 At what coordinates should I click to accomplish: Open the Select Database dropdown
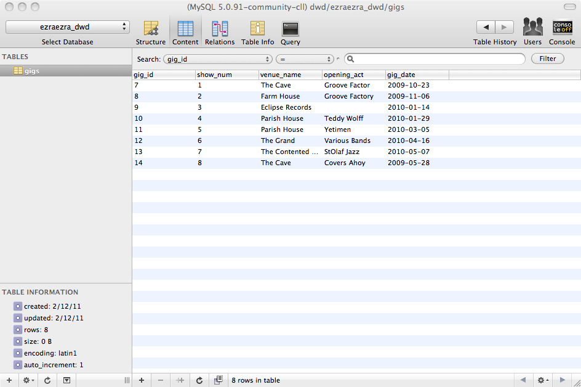(68, 27)
